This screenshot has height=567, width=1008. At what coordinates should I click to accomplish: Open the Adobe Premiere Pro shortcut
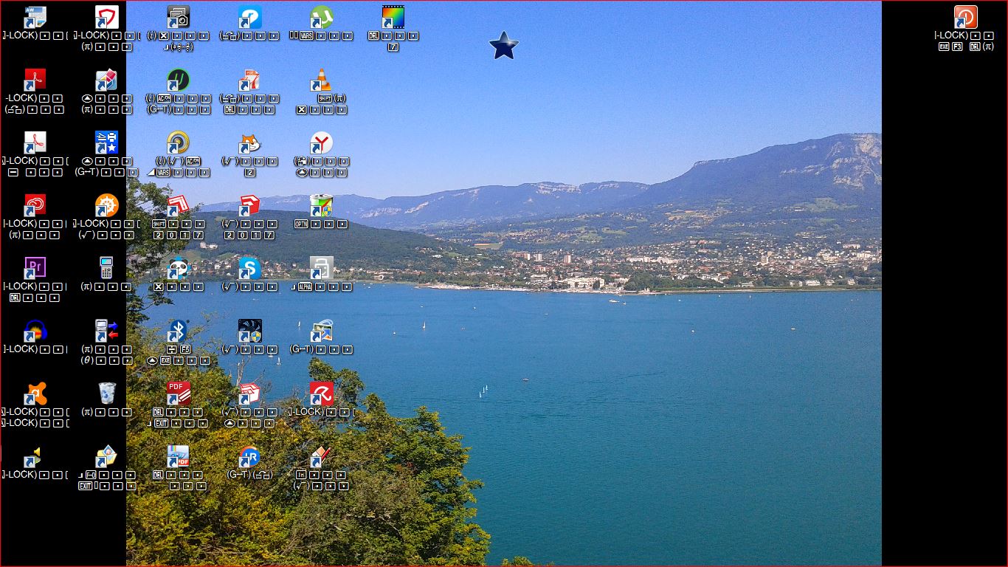(x=35, y=268)
